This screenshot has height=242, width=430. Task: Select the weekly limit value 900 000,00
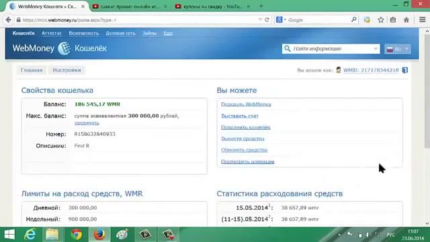click(x=82, y=219)
